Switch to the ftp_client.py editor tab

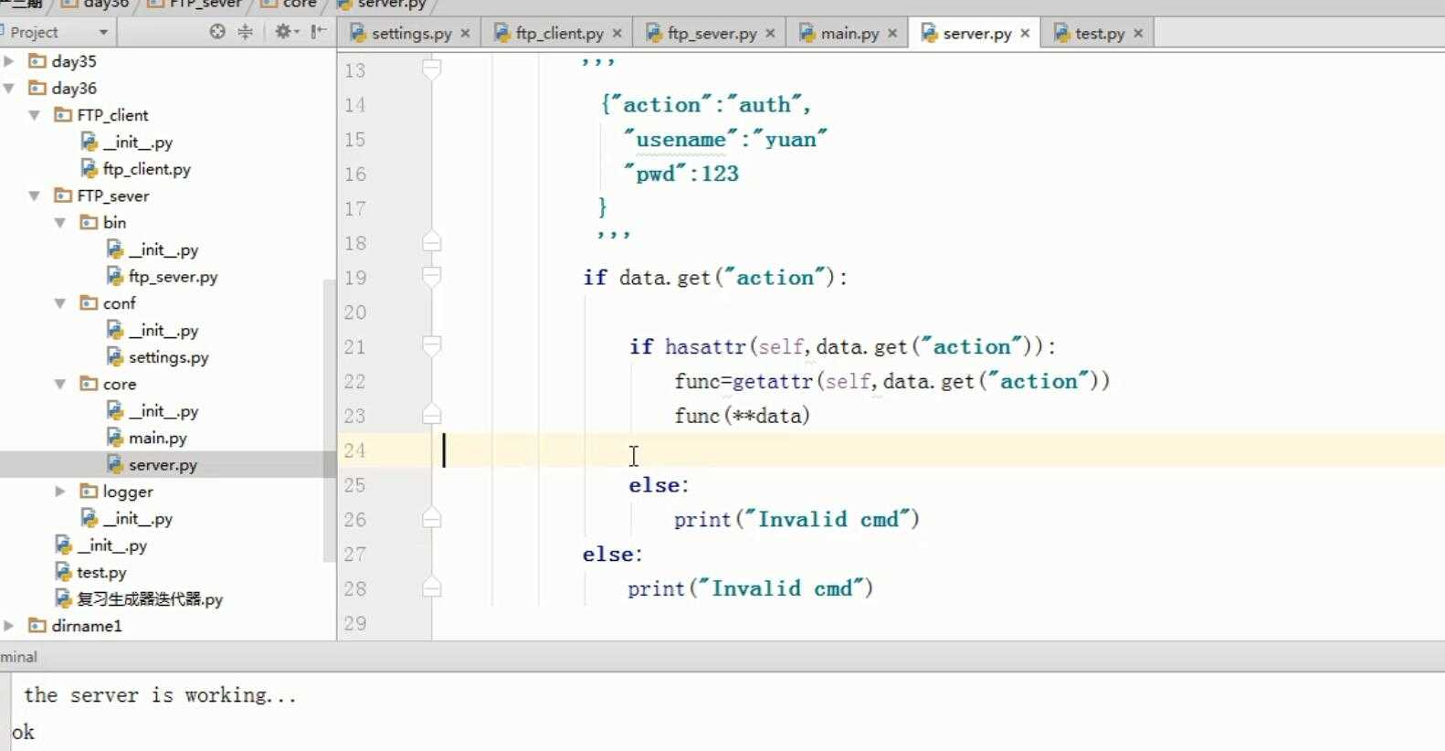559,33
